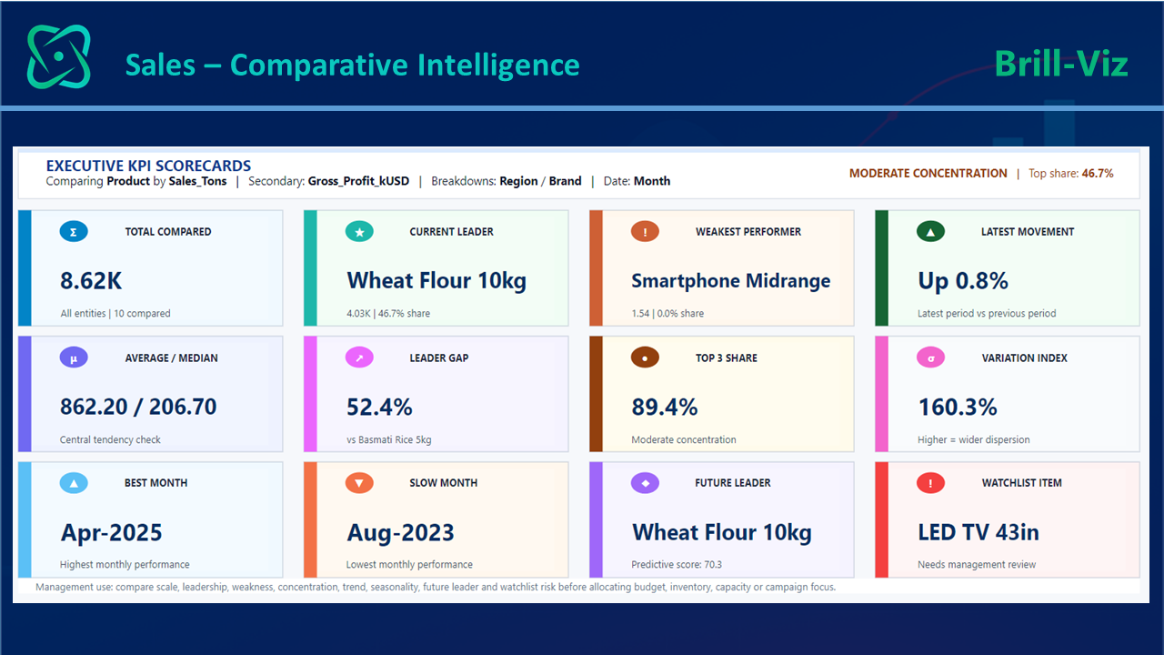
Task: Click the dot icon on Top 3 Share card
Action: click(645, 358)
